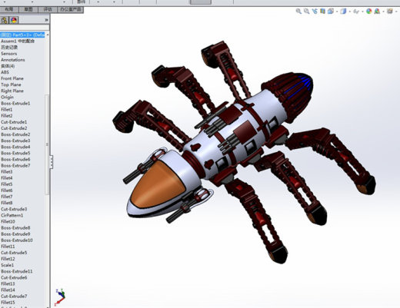Screen dimensions: 400x308
Task: Select the Boss-Extrude8 feature
Action: (x=15, y=227)
